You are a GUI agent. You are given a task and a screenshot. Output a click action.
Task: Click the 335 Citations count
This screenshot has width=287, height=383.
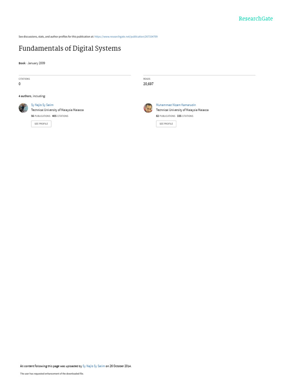(185, 116)
